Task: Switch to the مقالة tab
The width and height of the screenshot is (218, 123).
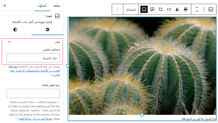Action: (57, 6)
